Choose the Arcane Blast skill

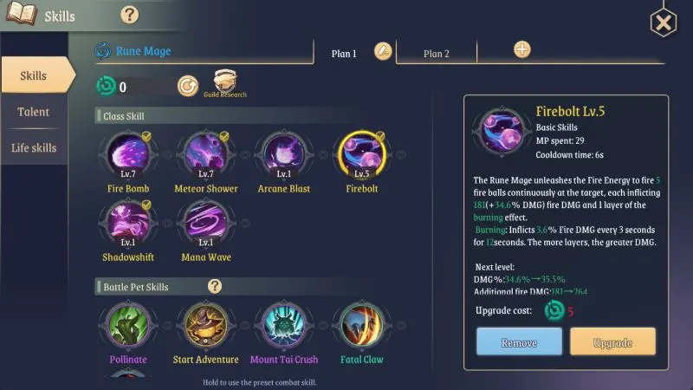284,154
